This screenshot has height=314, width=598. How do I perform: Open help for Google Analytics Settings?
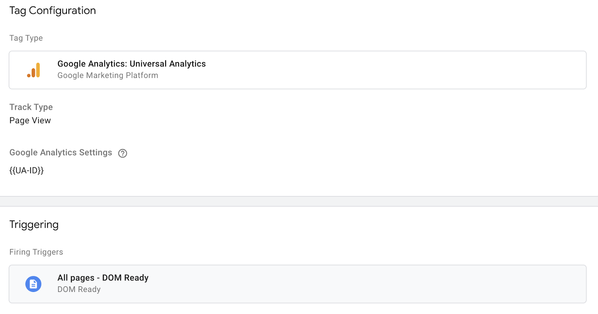coord(123,153)
